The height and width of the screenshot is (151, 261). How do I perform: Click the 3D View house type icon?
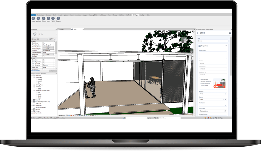(x=35, y=34)
